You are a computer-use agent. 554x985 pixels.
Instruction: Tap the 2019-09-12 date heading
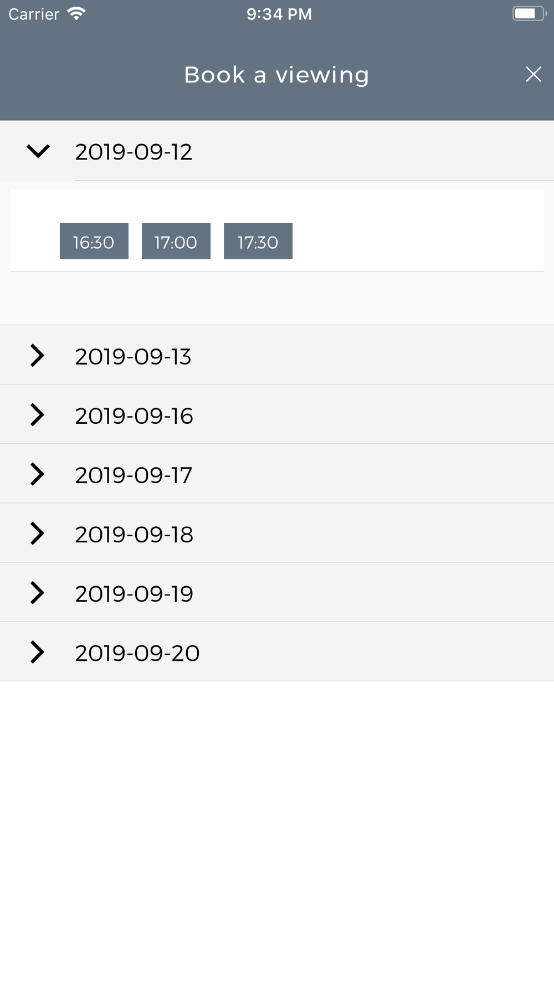point(134,152)
